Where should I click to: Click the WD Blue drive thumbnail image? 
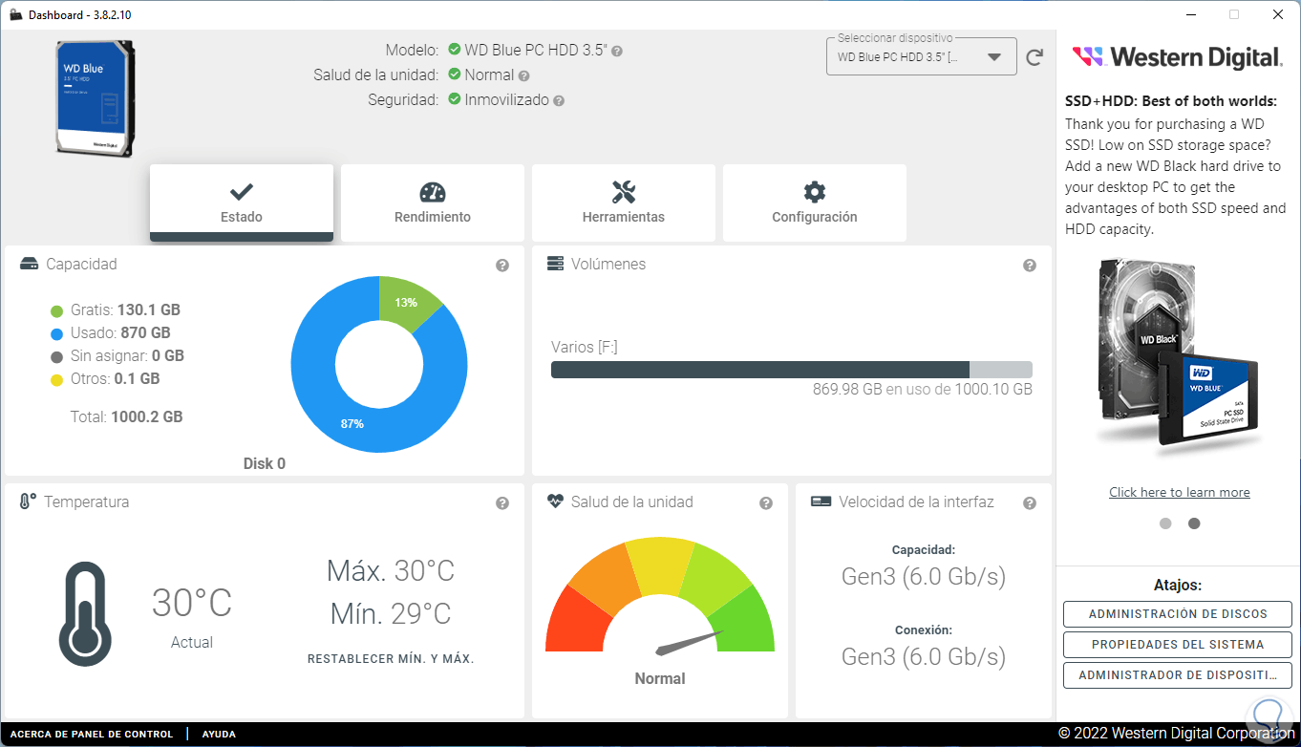coord(94,99)
